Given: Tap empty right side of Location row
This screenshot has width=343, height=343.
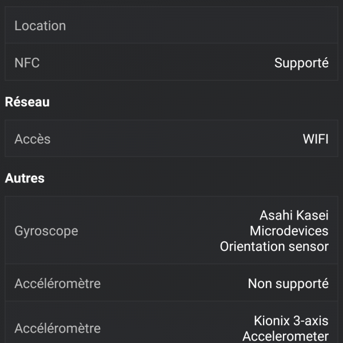Looking at the screenshot, I should click(x=257, y=26).
